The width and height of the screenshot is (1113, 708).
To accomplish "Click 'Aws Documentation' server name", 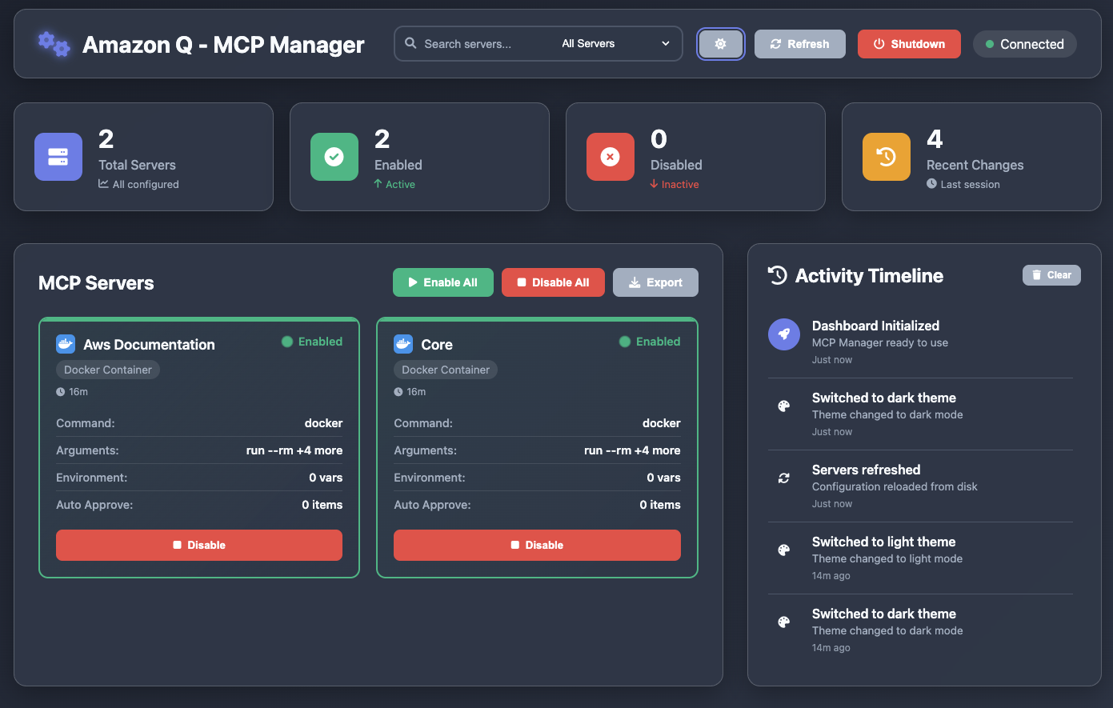I will coord(149,345).
